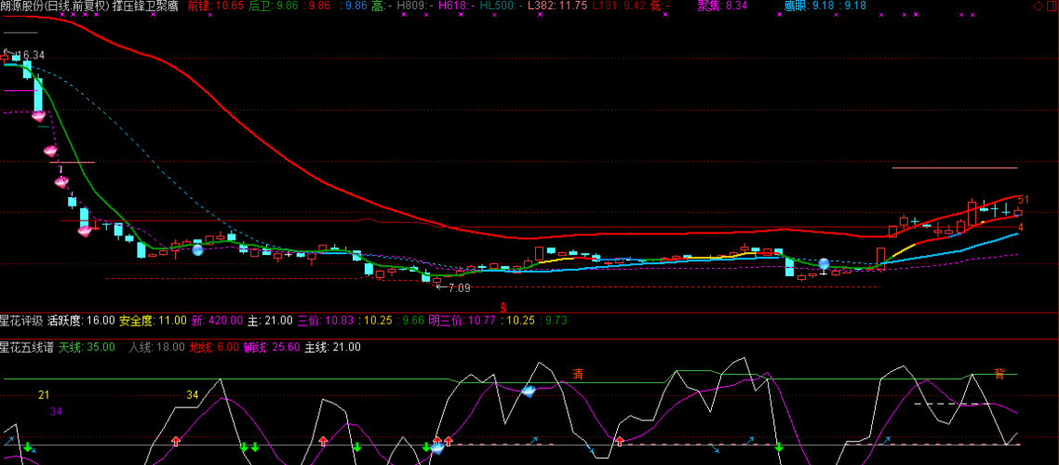Click the yellow 34 label near oscillator peak
Viewport: 1059px width, 465px height.
coord(193,394)
